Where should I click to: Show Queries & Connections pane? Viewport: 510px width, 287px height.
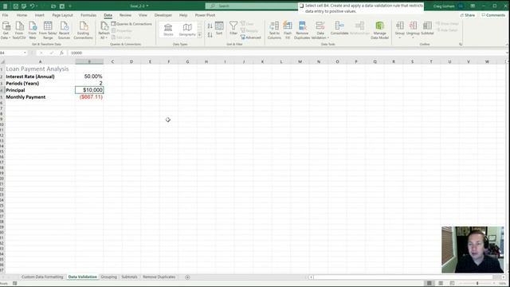point(131,24)
